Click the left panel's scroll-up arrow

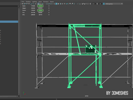tap(19, 8)
